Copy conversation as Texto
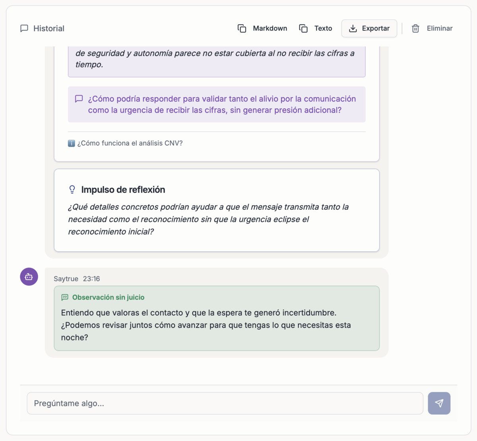This screenshot has width=477, height=441. [316, 29]
